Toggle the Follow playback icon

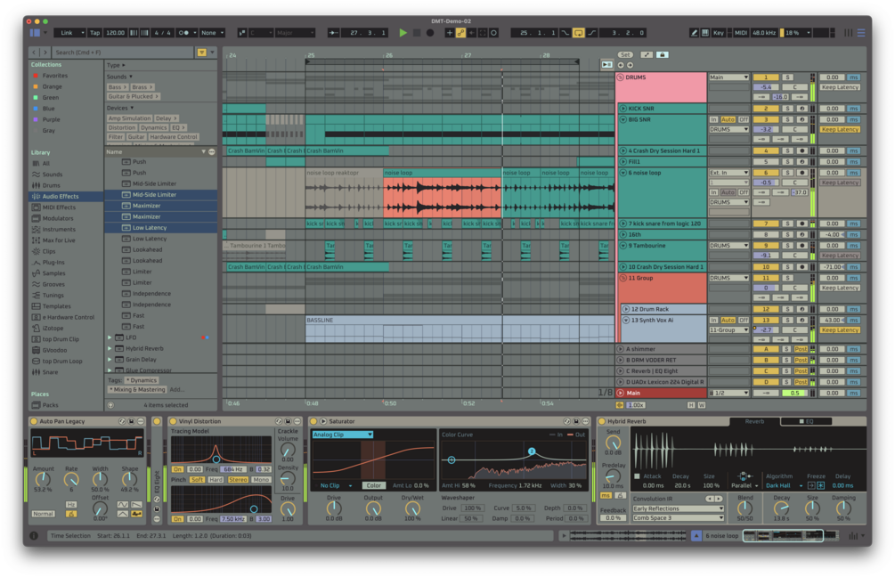[x=333, y=33]
